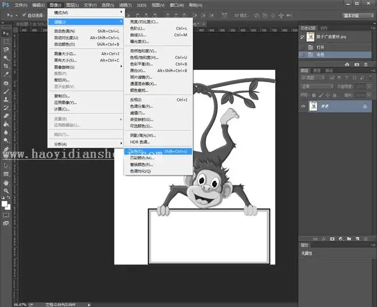Click background color swatch
This screenshot has height=307, width=377.
coord(9,207)
